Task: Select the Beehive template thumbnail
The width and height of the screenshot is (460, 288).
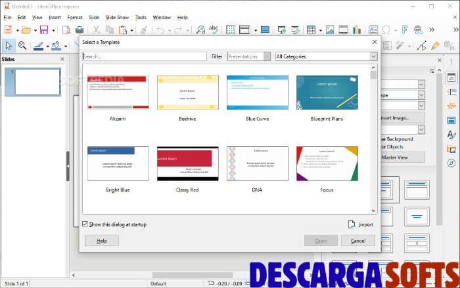Action: click(188, 93)
